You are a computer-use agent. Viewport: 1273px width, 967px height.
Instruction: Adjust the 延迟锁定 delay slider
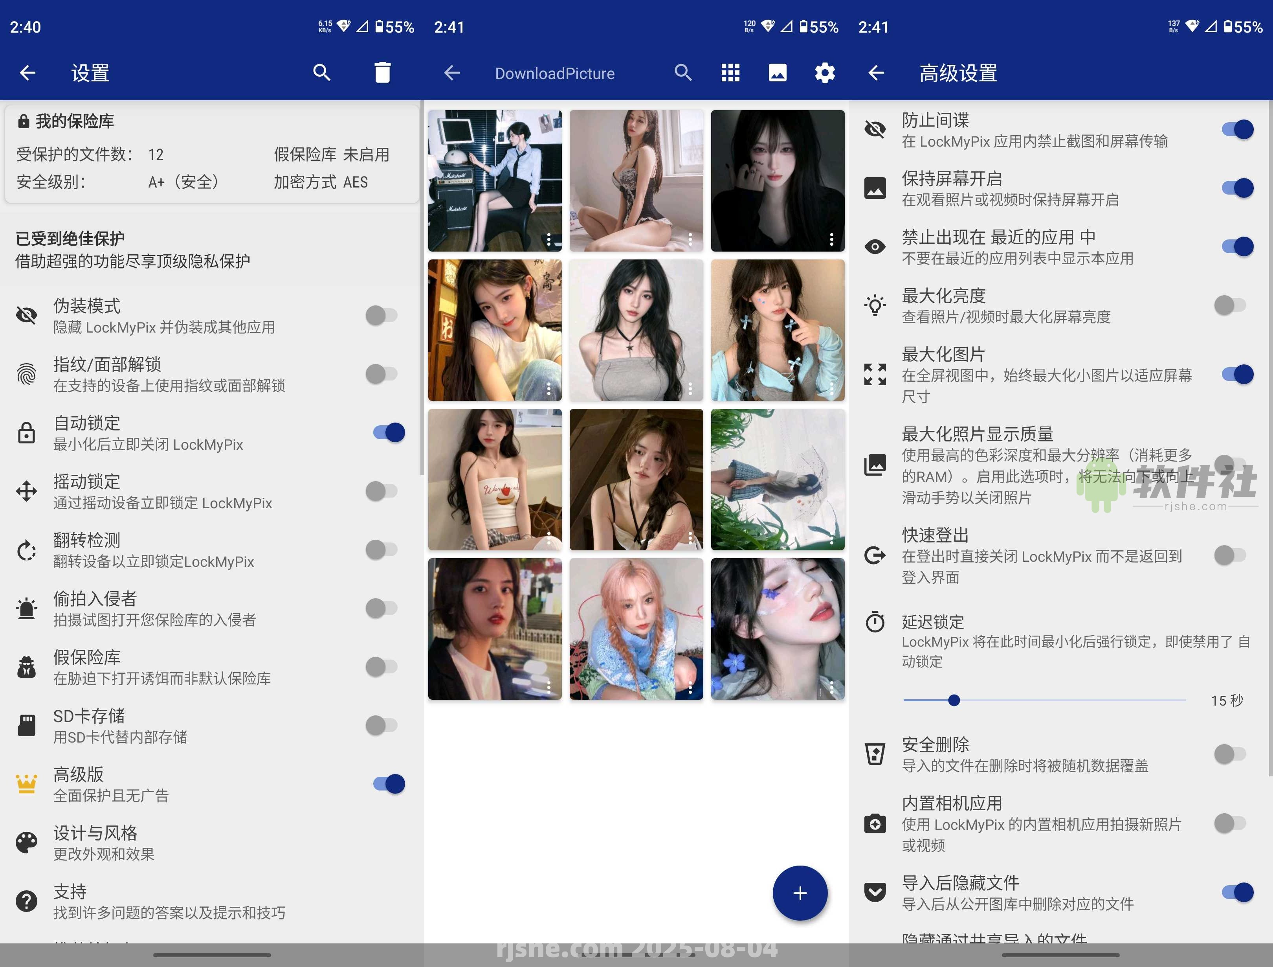[x=954, y=700]
